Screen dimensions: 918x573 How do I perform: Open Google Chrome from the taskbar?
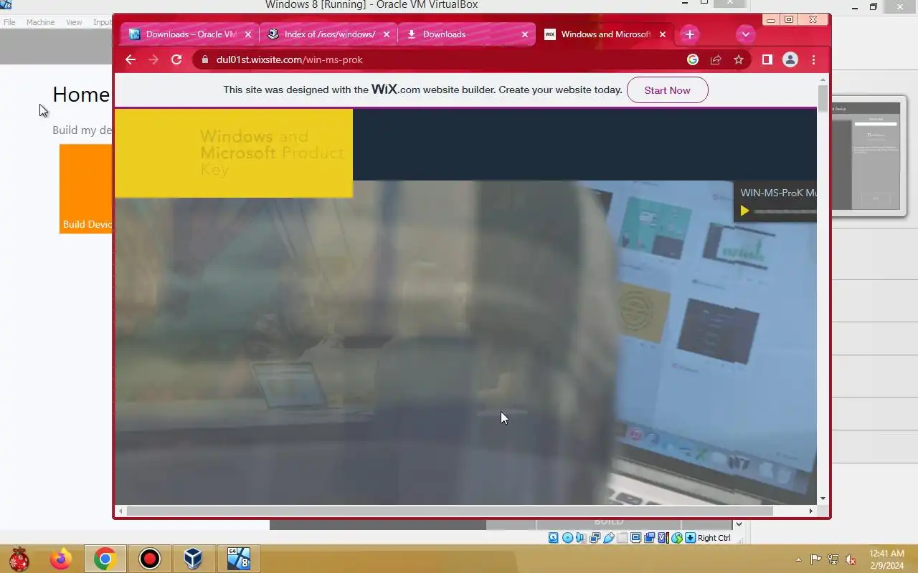(x=105, y=559)
